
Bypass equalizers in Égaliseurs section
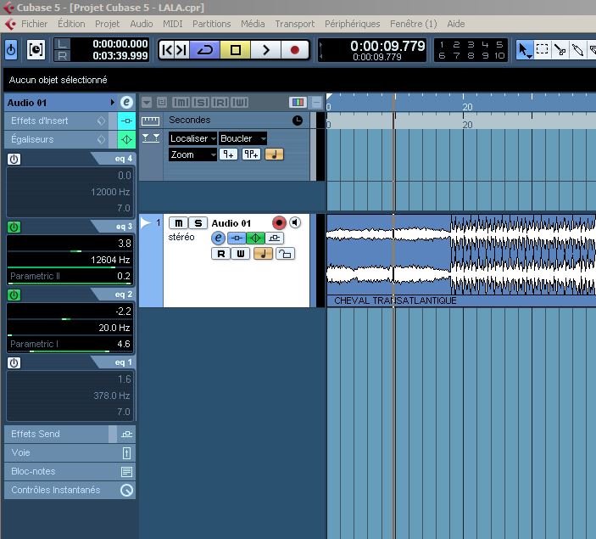pos(126,140)
